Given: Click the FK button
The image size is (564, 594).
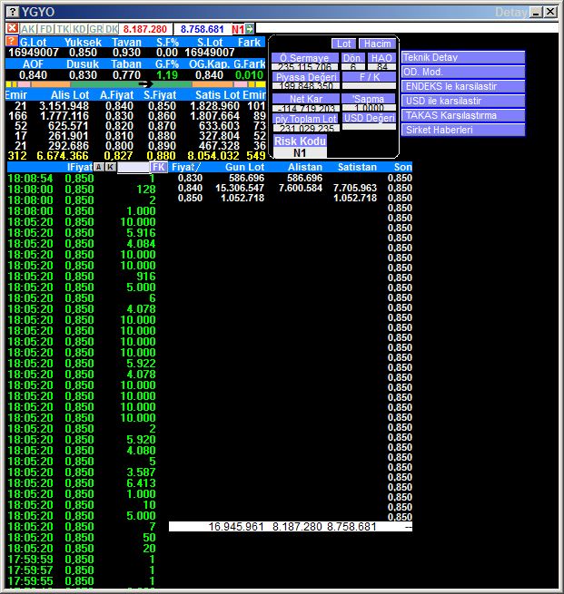Looking at the screenshot, I should pyautogui.click(x=159, y=167).
